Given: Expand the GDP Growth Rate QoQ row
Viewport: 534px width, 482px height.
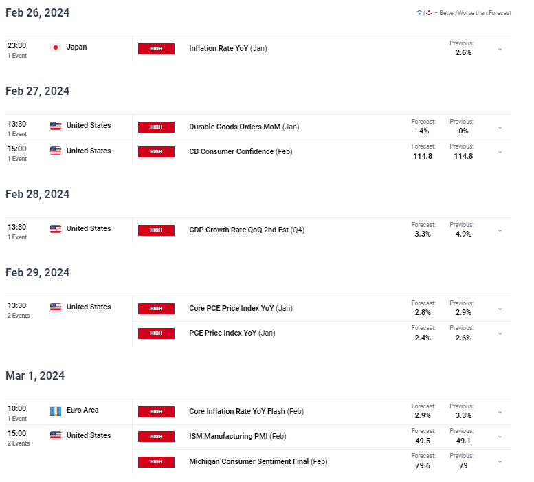Looking at the screenshot, I should pos(500,230).
